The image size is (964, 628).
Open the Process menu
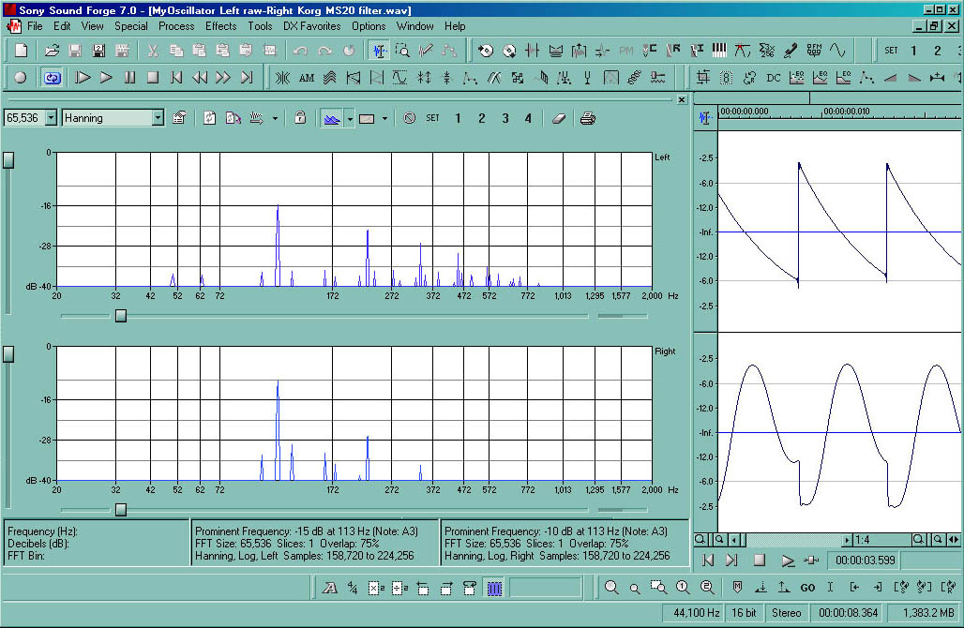[176, 26]
